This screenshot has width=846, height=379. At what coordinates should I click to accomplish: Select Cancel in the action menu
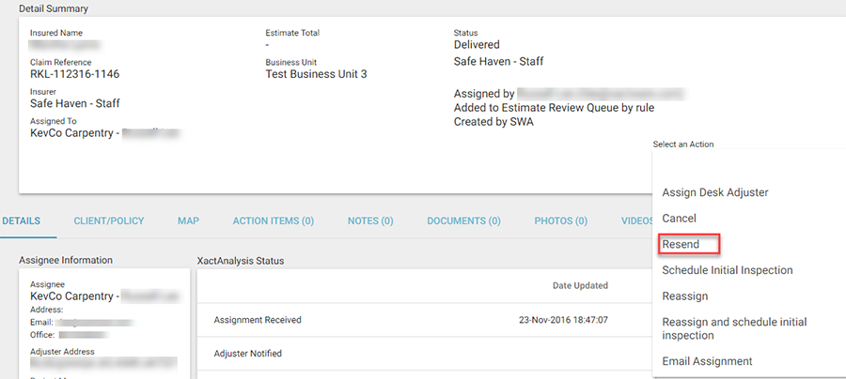[x=680, y=218]
